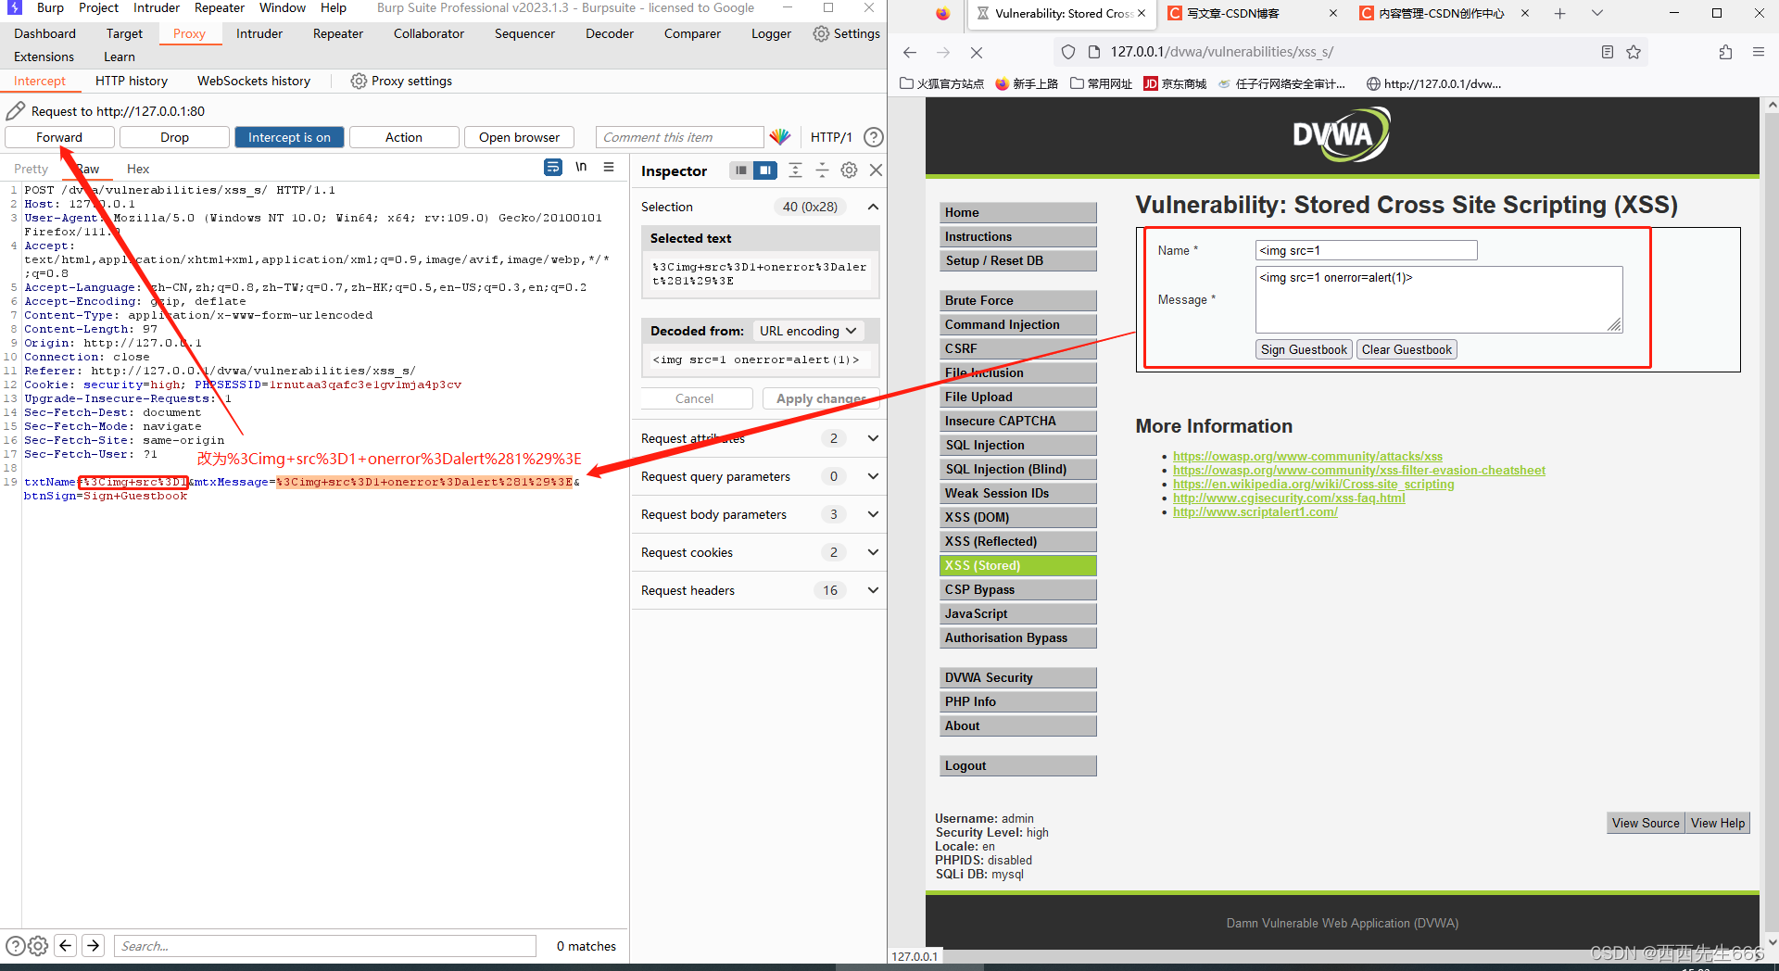Cancel the Inspector edit
Screen dimensions: 1779x971
click(x=695, y=398)
